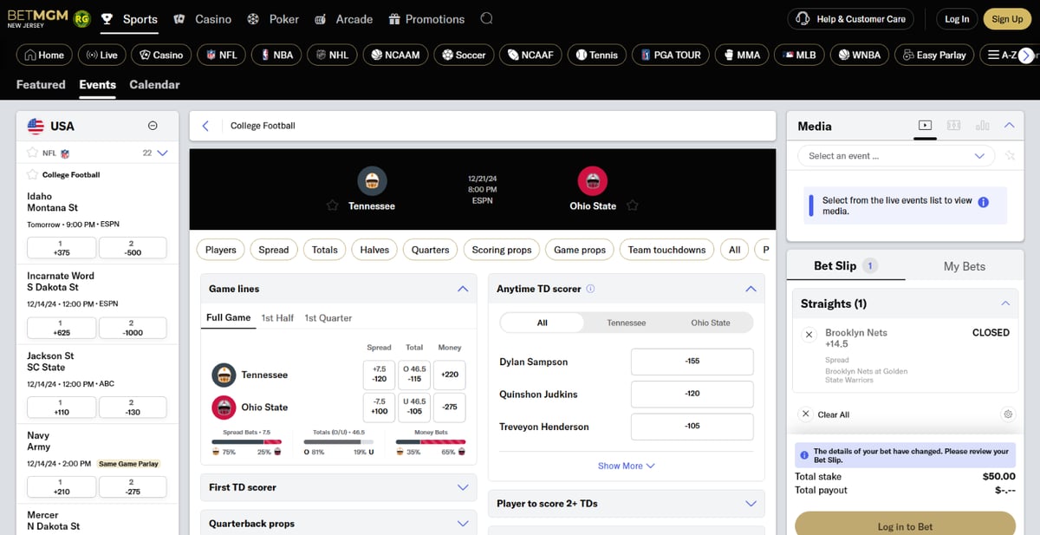The width and height of the screenshot is (1040, 535).
Task: Select statistics bar chart icon in Media
Action: click(x=982, y=126)
